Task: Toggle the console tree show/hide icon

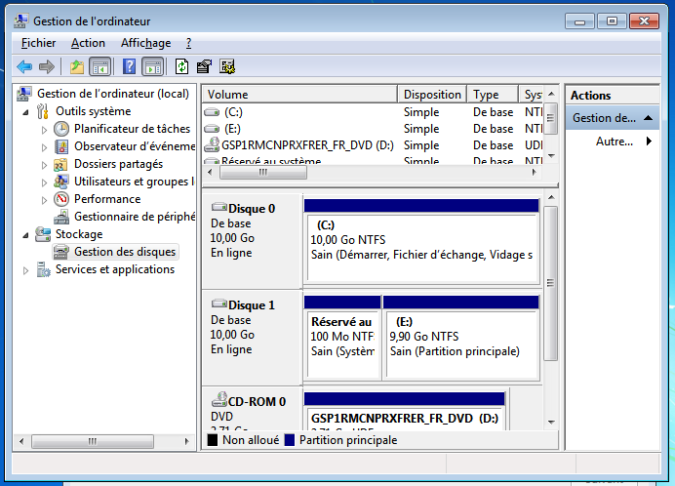Action: (x=99, y=66)
